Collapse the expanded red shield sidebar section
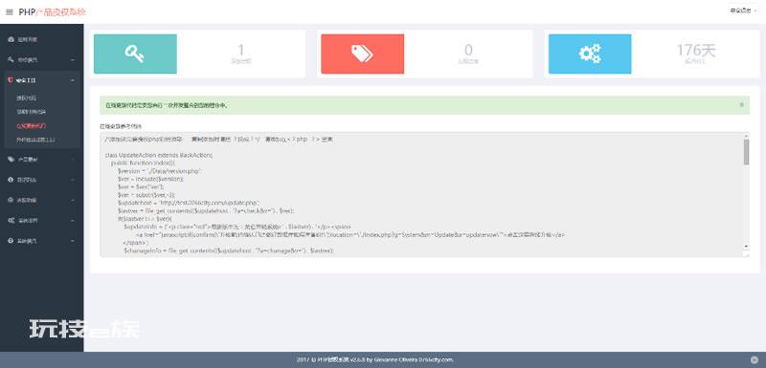Image resolution: width=766 pixels, height=368 pixels. point(73,80)
